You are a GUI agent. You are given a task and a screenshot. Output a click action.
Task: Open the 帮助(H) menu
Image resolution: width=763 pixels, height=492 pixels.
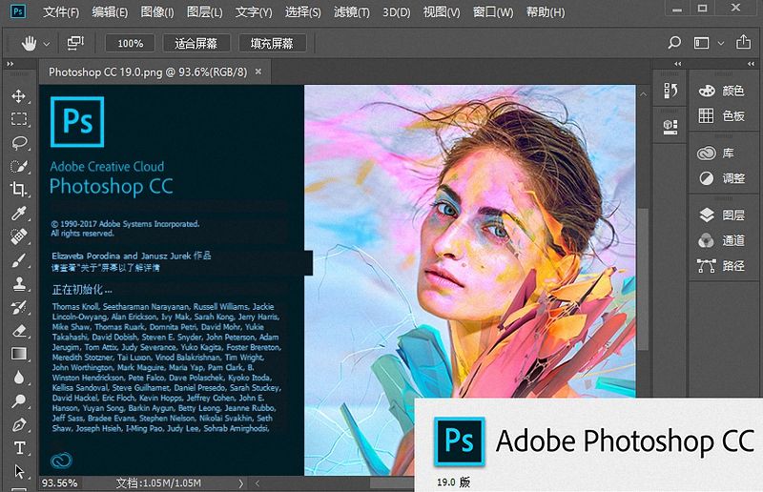coord(546,11)
